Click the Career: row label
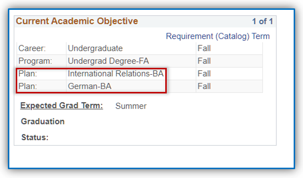This screenshot has height=178, width=303. point(32,48)
